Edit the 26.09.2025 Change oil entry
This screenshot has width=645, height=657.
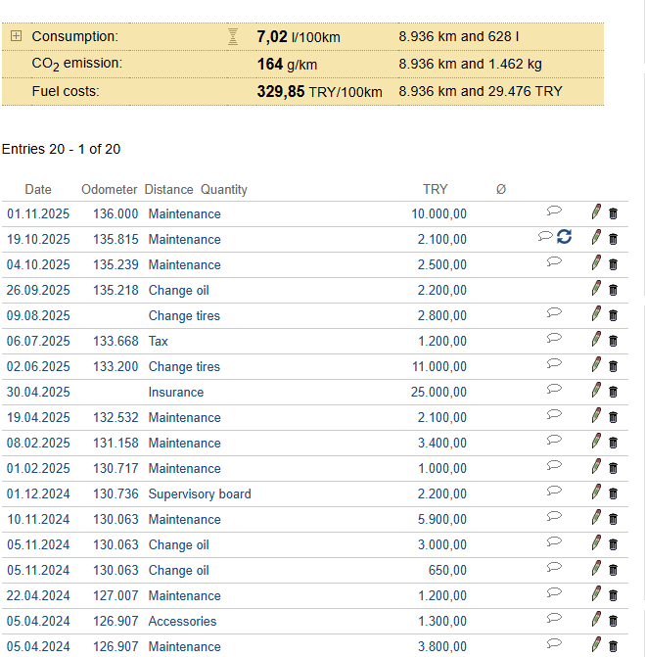click(x=596, y=288)
